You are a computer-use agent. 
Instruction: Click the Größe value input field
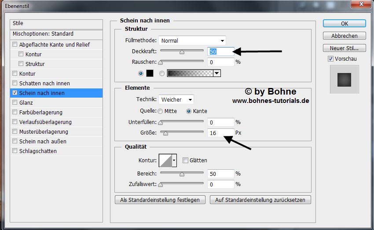[x=220, y=132]
